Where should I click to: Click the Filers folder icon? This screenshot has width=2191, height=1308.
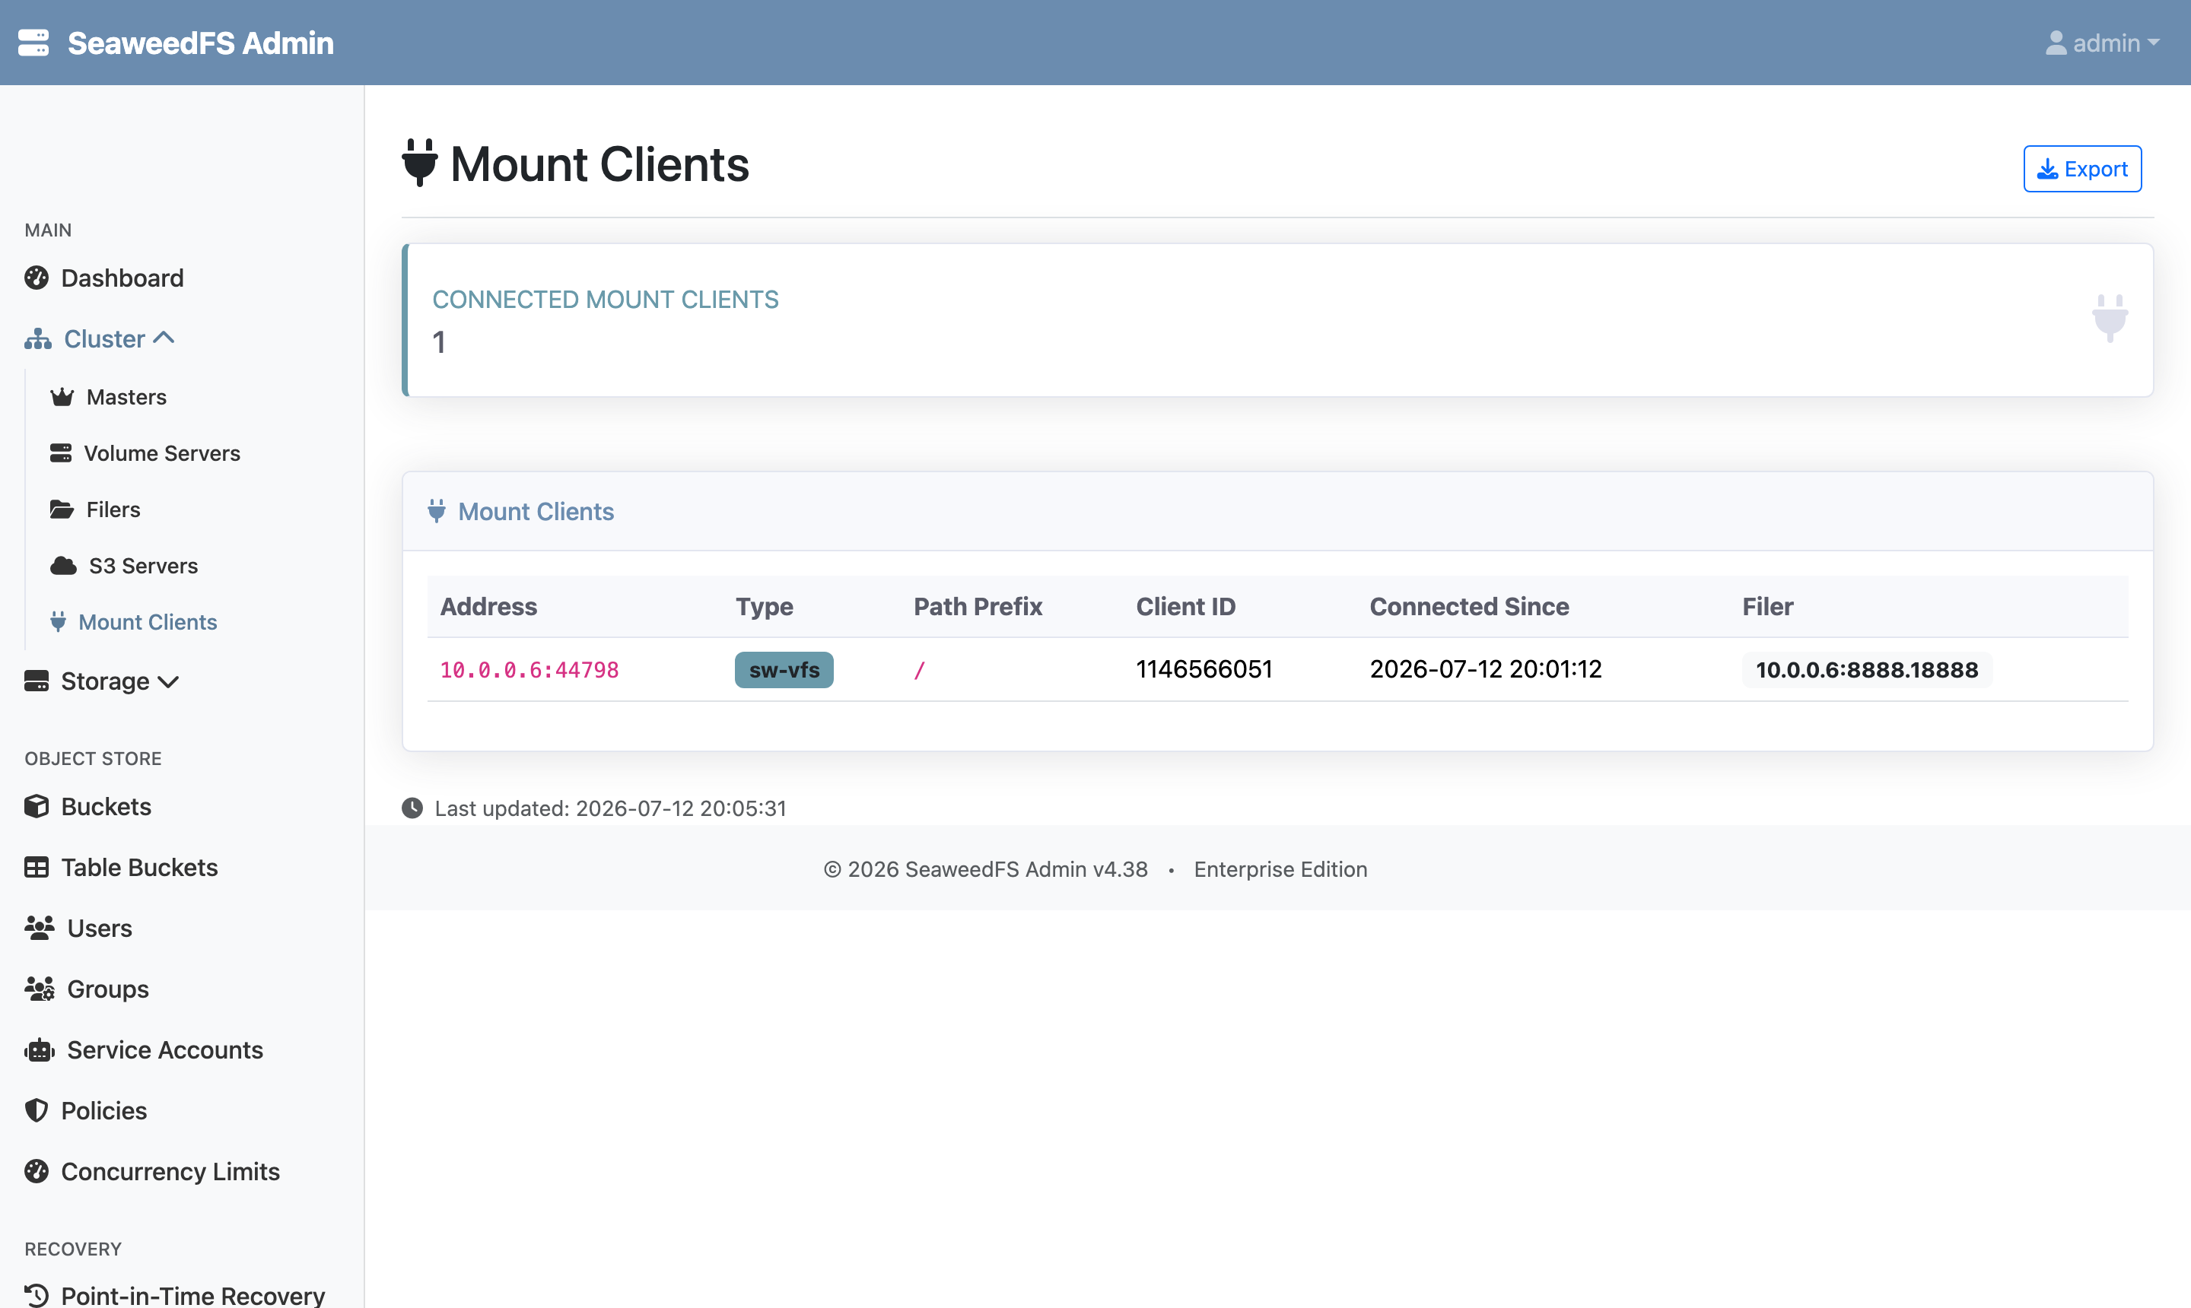pos(62,510)
